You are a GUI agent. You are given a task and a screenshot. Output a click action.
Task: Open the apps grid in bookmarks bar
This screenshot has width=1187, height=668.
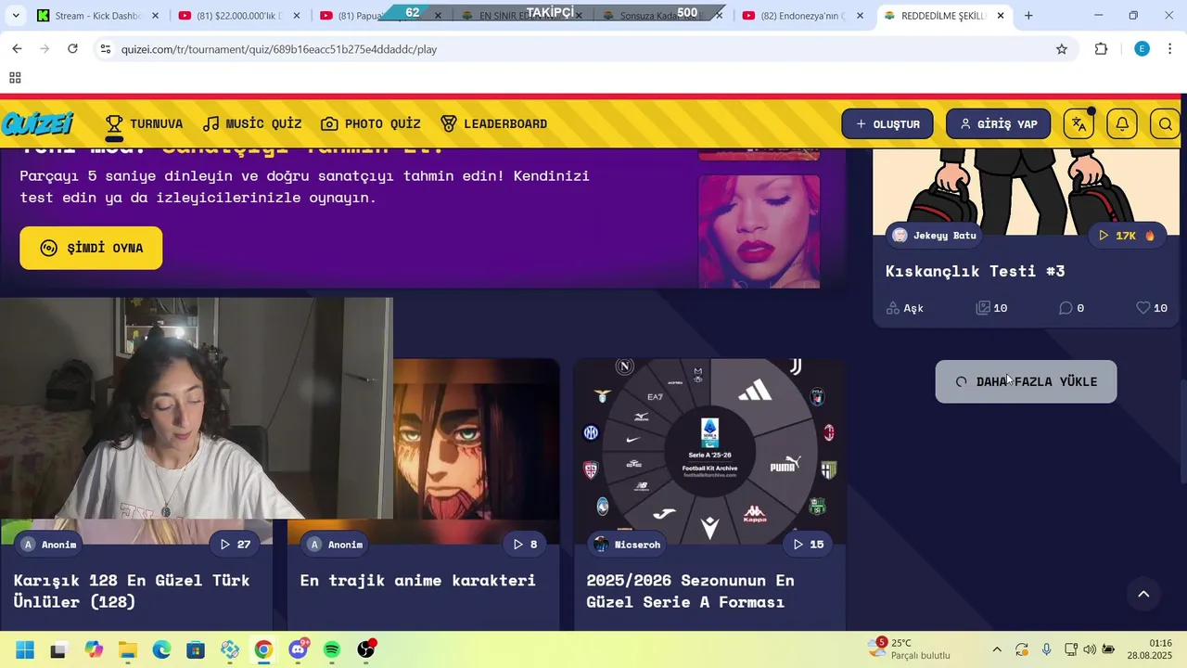click(15, 78)
